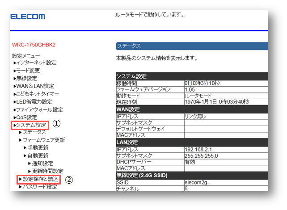Screen dimensions: 287x210
Task: Expand システム設定 section
Action: [31, 125]
